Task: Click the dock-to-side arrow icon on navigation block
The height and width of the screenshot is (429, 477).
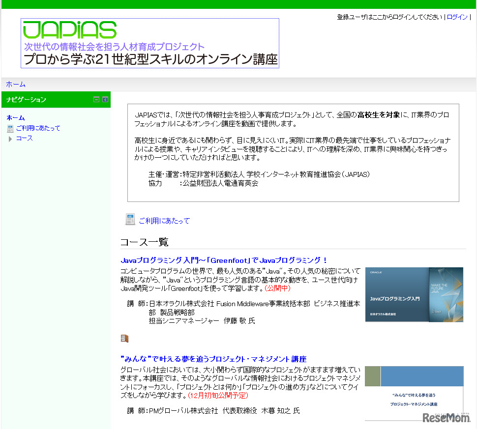Action: pos(104,99)
